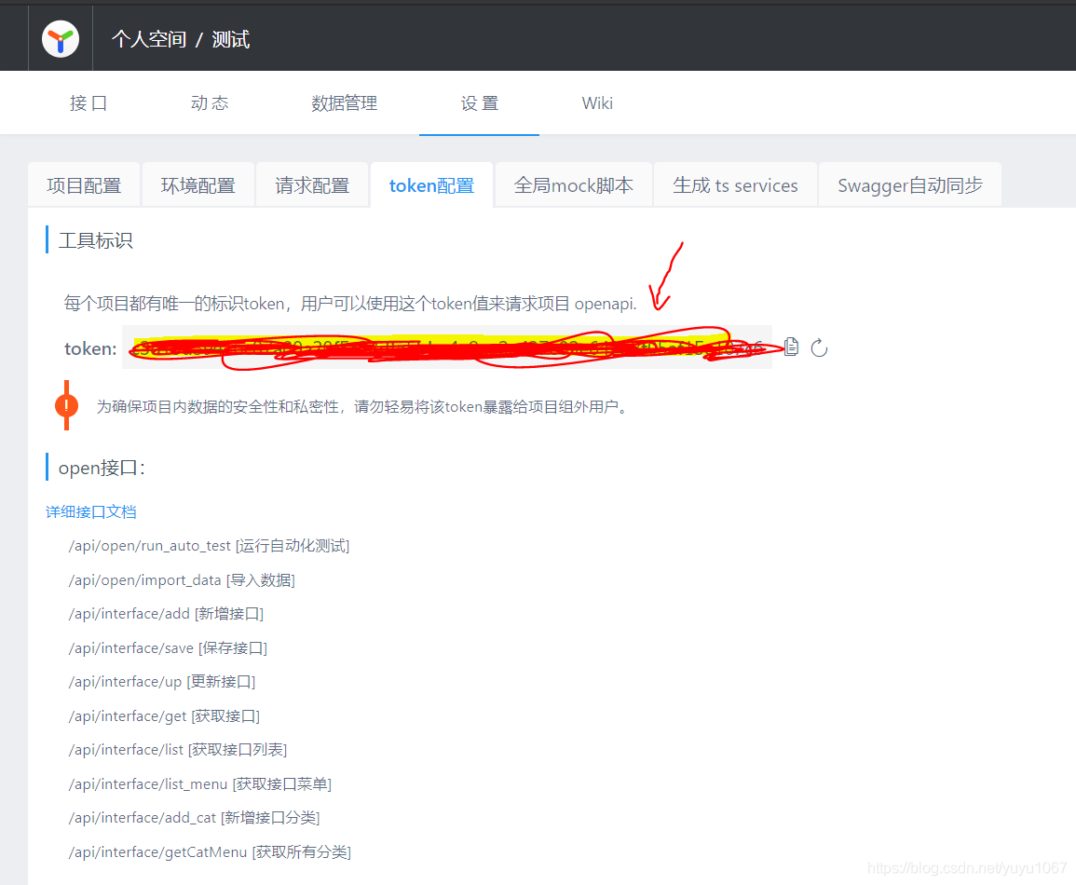This screenshot has width=1076, height=885.
Task: Open the Wiki tab
Action: 596,102
